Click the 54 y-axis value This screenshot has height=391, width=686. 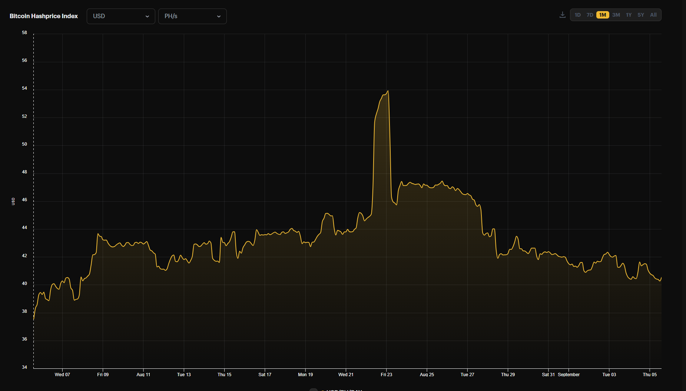click(24, 88)
